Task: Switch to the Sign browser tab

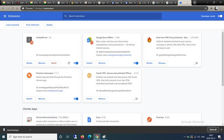Action: point(103,3)
